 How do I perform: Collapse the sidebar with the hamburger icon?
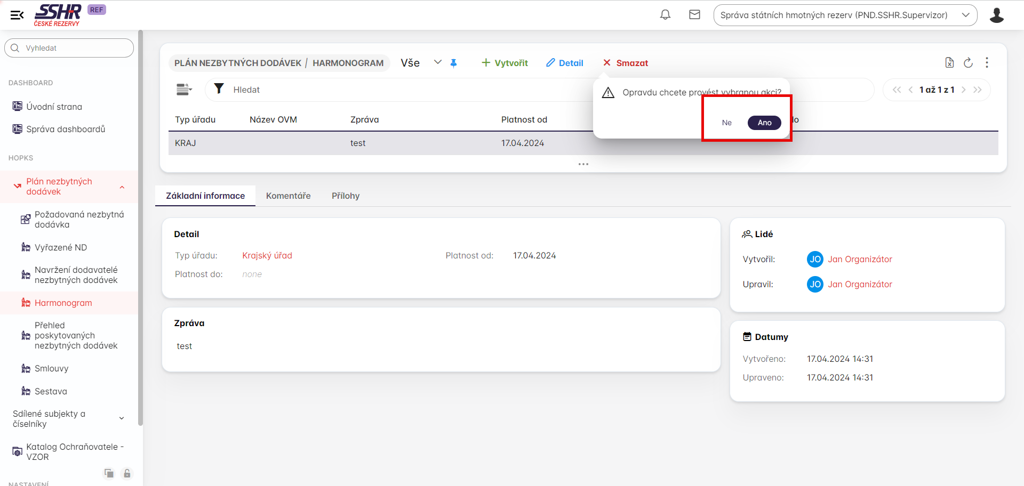(x=17, y=15)
